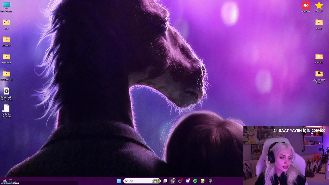Select the reels kayıt folder
This screenshot has height=185, width=329.
click(6, 58)
